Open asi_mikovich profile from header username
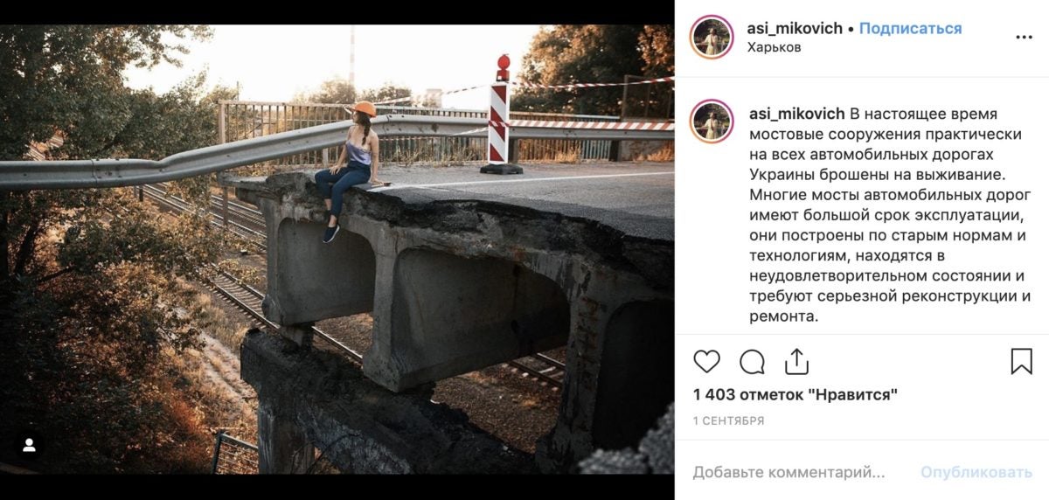This screenshot has width=1049, height=500. tap(795, 28)
